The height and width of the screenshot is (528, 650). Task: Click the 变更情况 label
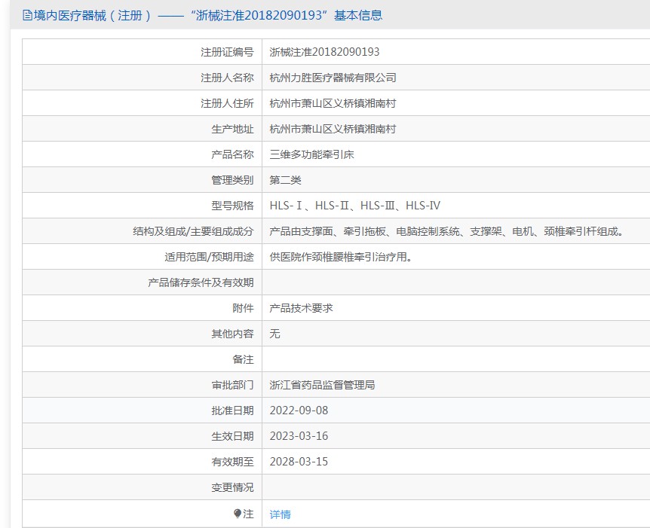click(232, 487)
